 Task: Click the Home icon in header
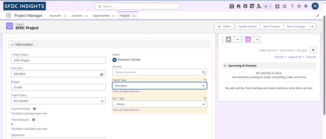pos(238,6)
